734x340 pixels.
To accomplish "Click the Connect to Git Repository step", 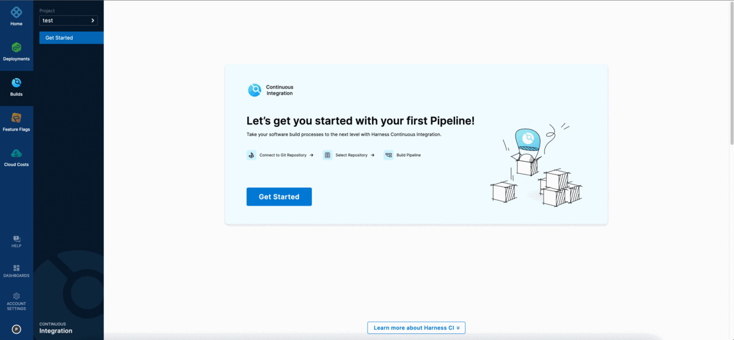I will pos(280,155).
